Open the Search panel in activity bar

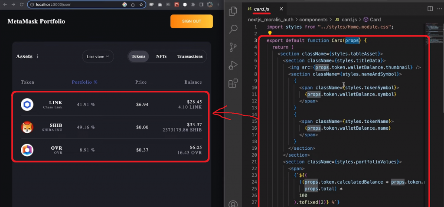pyautogui.click(x=233, y=29)
